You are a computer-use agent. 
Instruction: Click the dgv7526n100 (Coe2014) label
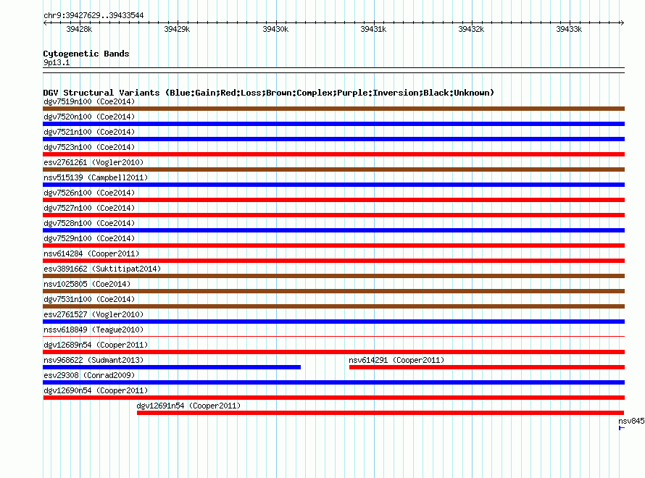(x=89, y=193)
